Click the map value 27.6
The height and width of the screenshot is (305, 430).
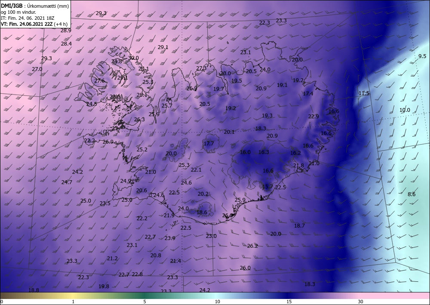(100, 81)
